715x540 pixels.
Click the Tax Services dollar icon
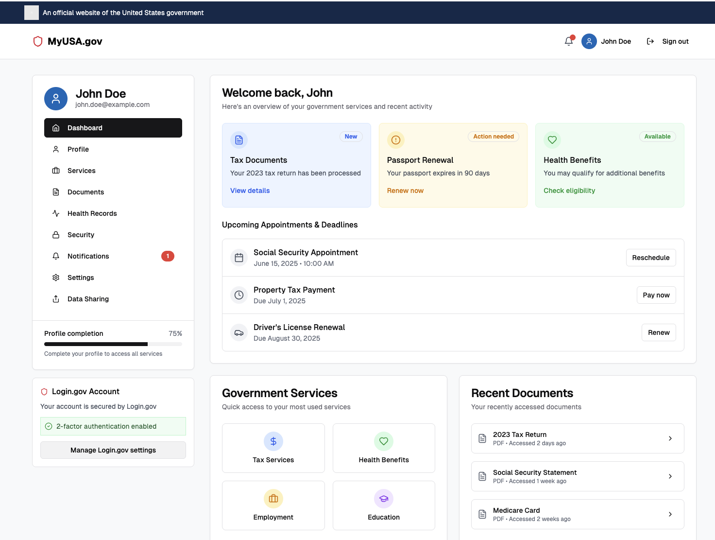[x=273, y=441]
